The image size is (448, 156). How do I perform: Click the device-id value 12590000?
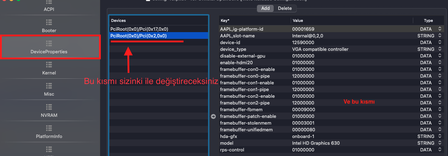pos(303,42)
